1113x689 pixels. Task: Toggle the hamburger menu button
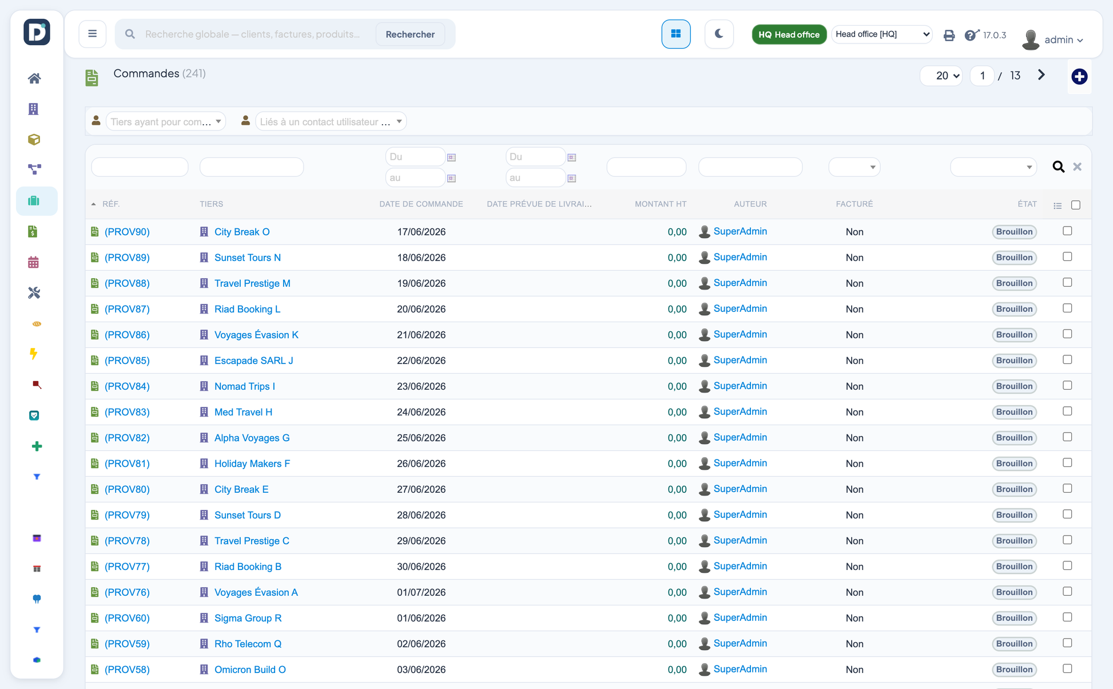(x=92, y=34)
